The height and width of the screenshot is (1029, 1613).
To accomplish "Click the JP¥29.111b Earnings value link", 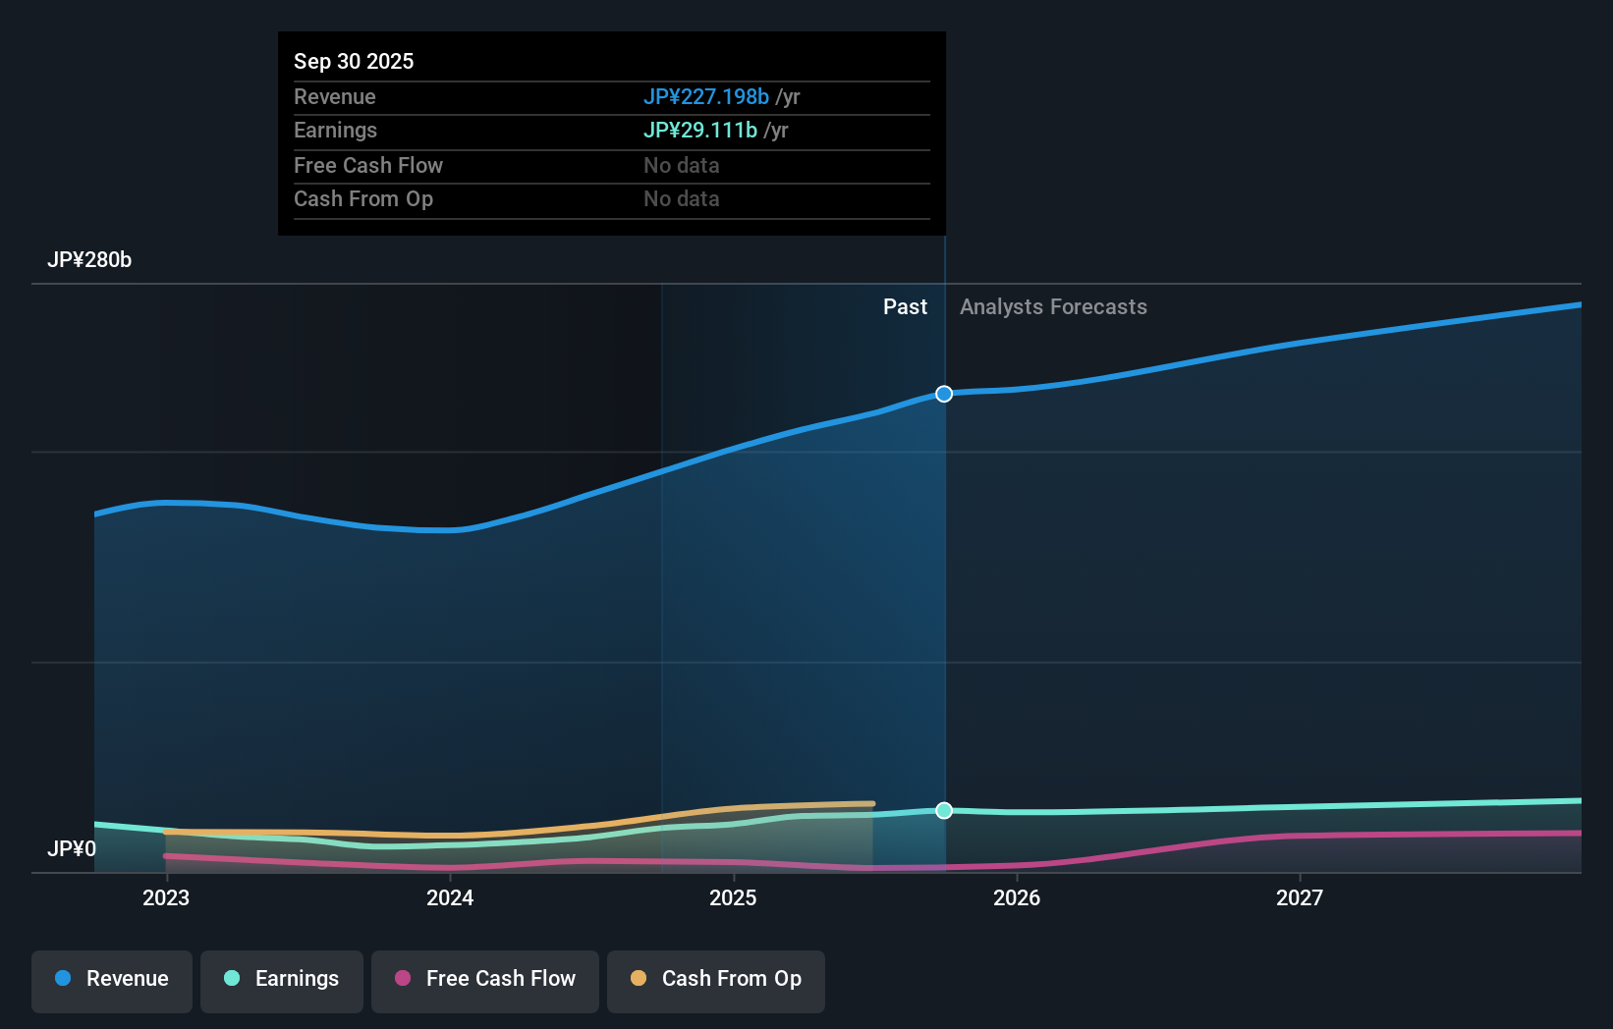I will 699,130.
